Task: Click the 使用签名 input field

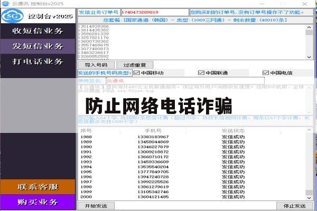Action: 185,81
